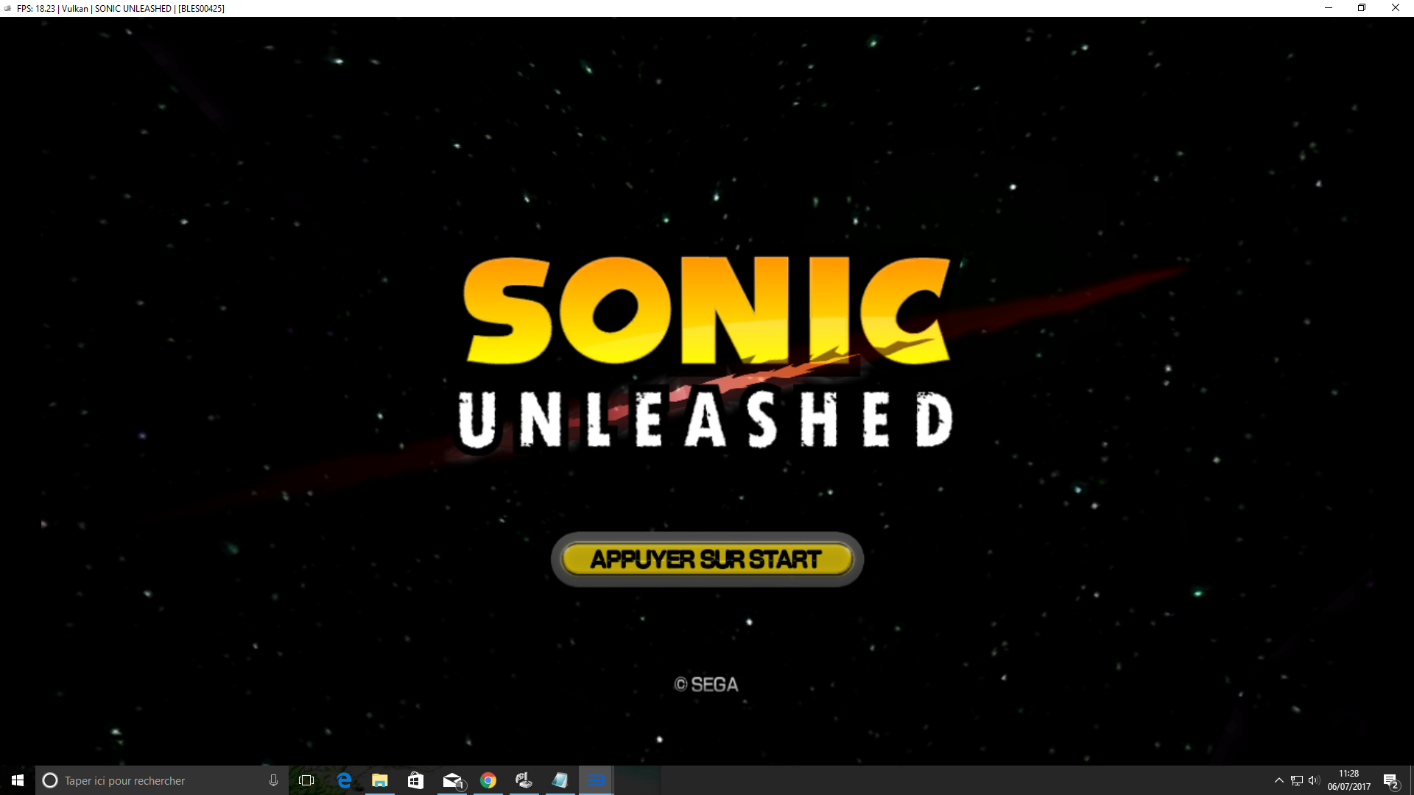Switch to Google Chrome in taskbar
Image resolution: width=1414 pixels, height=795 pixels.
point(488,780)
